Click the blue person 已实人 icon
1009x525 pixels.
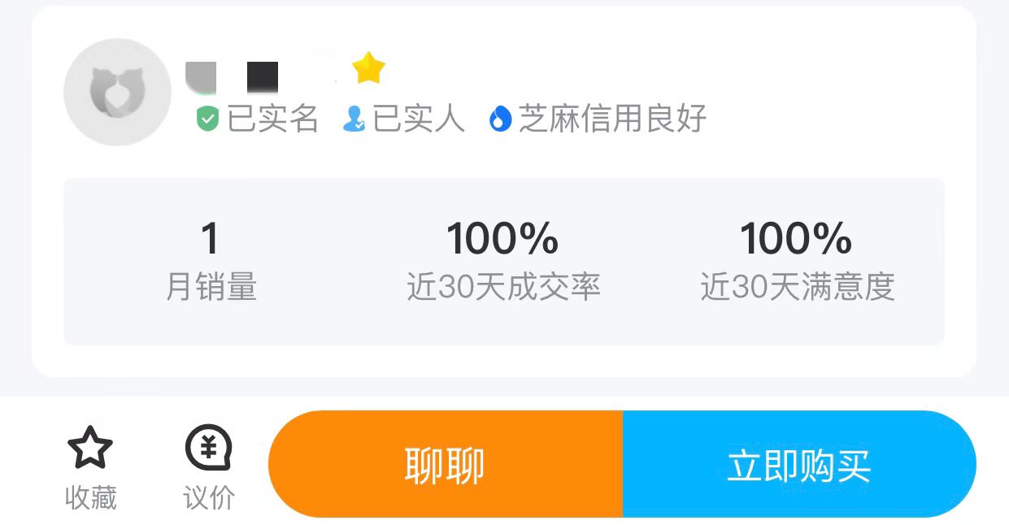[x=354, y=119]
